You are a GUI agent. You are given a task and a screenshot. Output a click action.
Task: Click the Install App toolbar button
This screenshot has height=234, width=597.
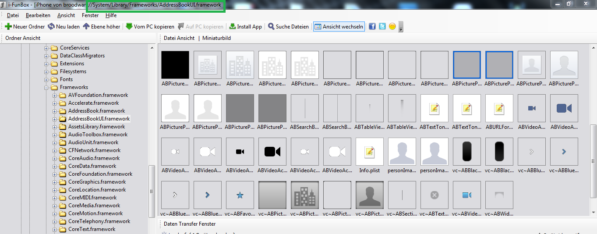[245, 26]
